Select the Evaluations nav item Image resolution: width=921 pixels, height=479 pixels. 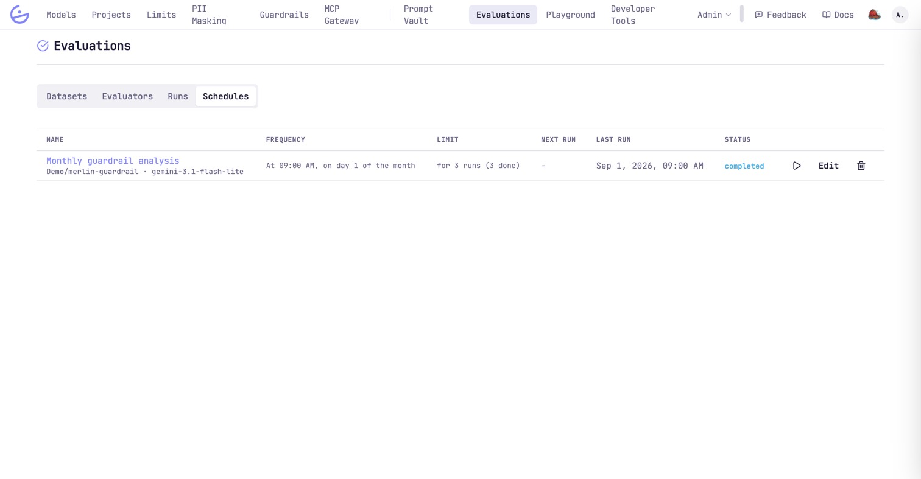[x=503, y=15]
